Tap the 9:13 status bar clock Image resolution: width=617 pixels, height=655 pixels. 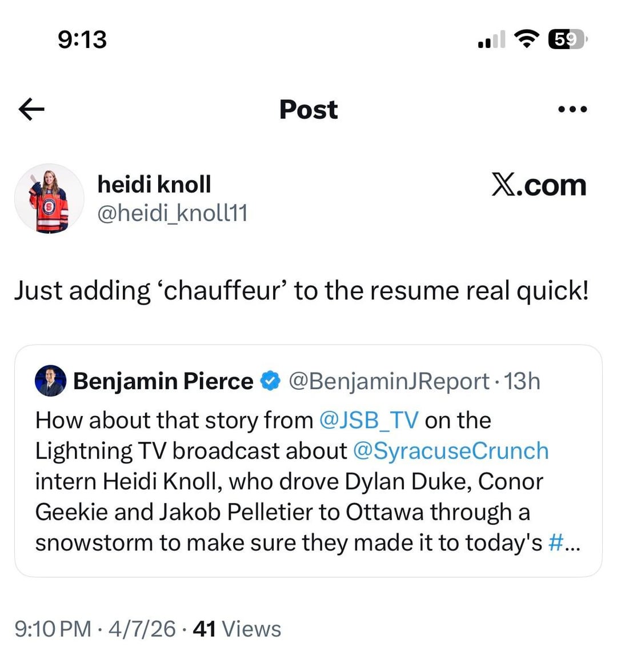(82, 39)
